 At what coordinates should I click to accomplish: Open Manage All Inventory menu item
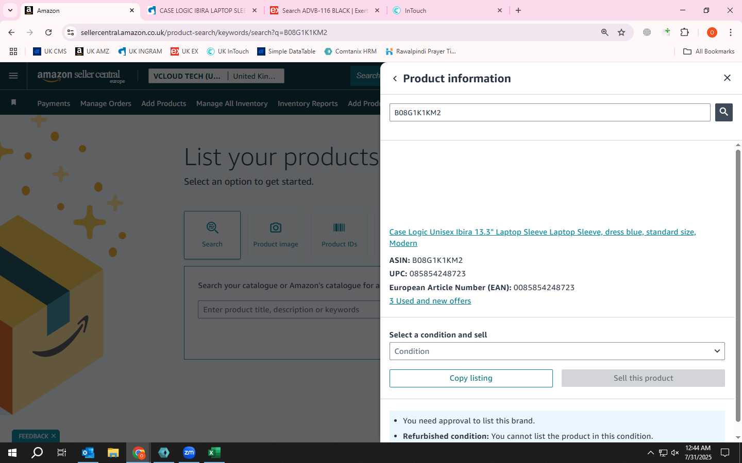tap(232, 103)
